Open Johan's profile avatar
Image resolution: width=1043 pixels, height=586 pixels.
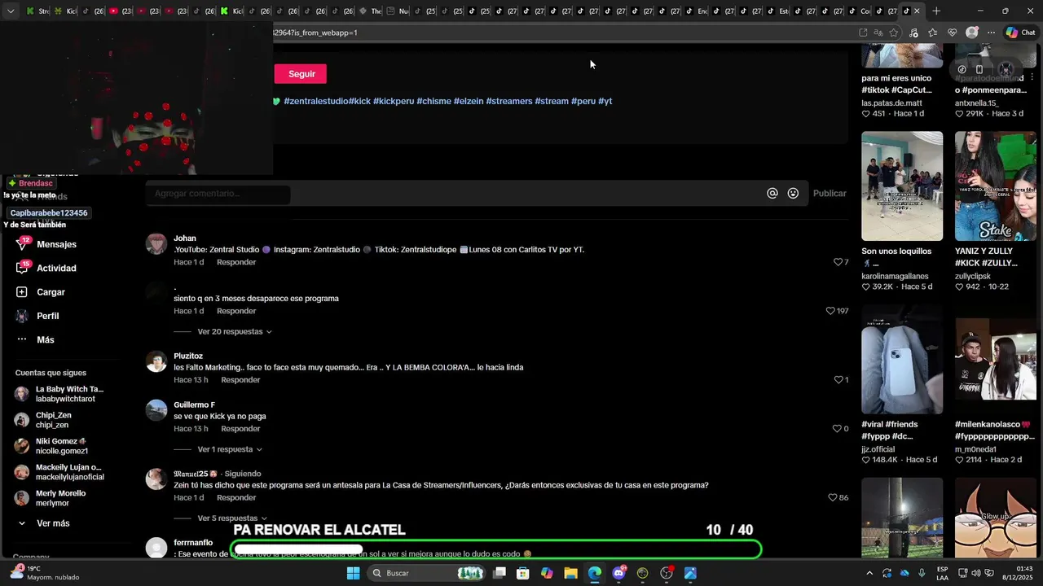(156, 243)
